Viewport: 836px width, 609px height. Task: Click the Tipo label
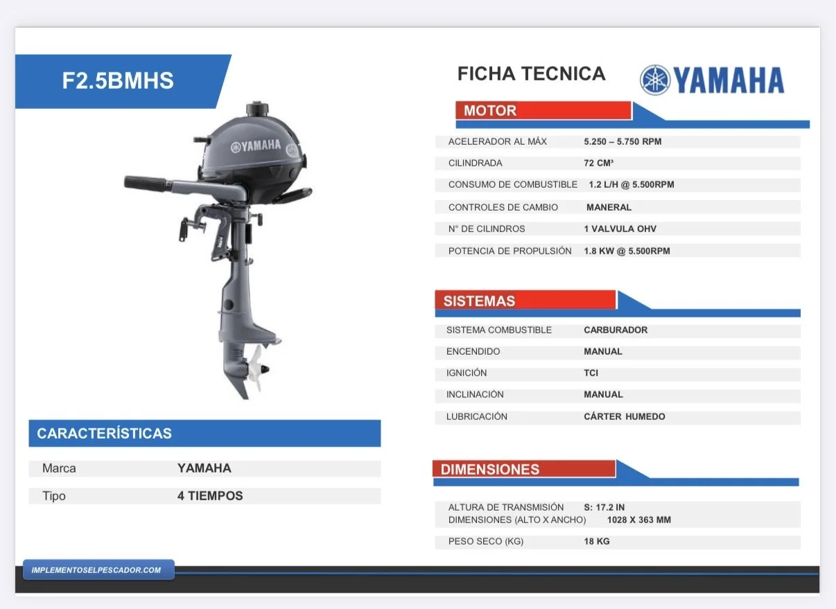54,496
